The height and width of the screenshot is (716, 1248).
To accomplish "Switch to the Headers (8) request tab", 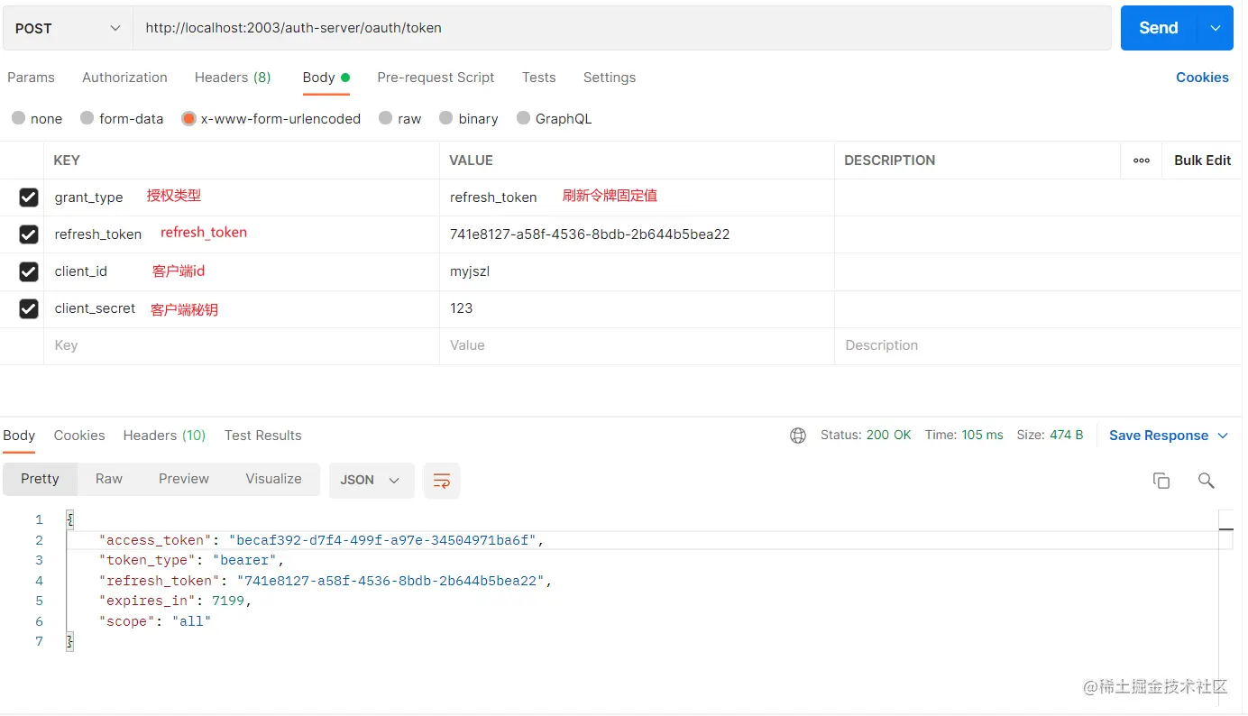I will (233, 78).
